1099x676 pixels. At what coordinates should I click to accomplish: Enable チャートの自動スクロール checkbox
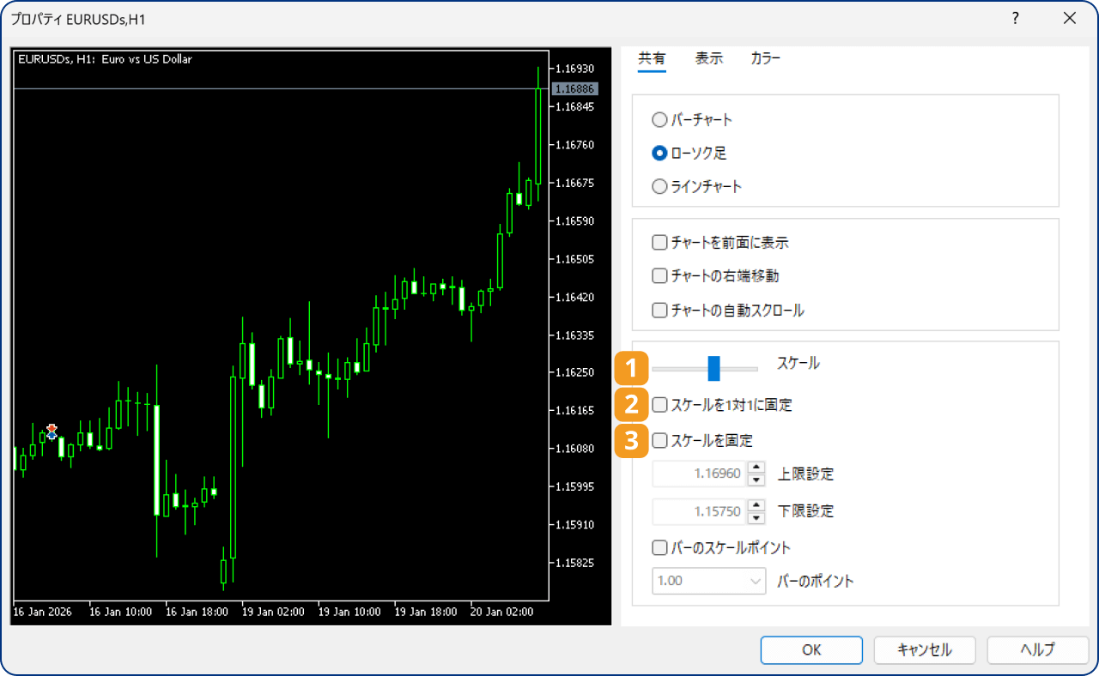pos(659,311)
